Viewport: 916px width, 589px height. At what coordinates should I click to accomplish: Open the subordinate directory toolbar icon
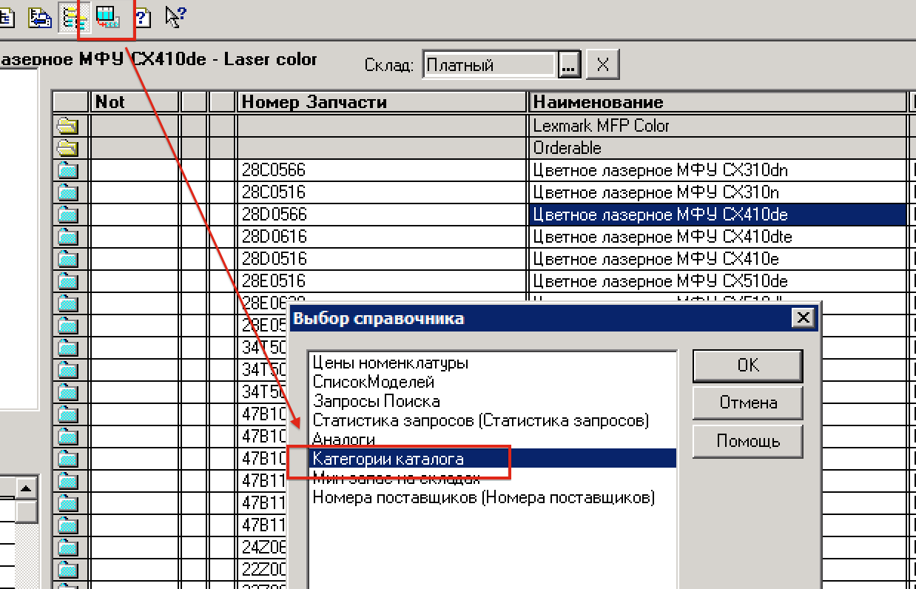[x=108, y=17]
